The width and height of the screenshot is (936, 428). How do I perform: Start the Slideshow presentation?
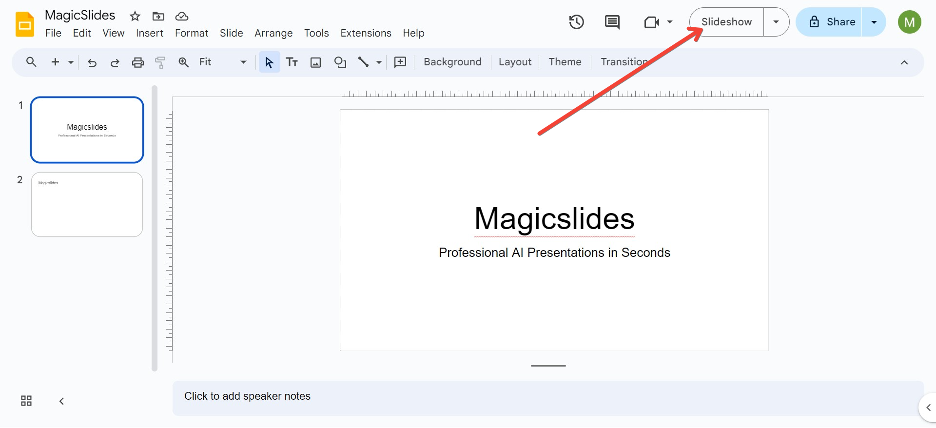pyautogui.click(x=726, y=22)
